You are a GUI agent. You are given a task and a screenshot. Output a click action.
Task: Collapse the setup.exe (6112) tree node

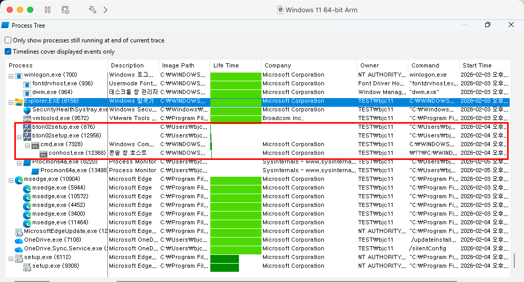11,257
